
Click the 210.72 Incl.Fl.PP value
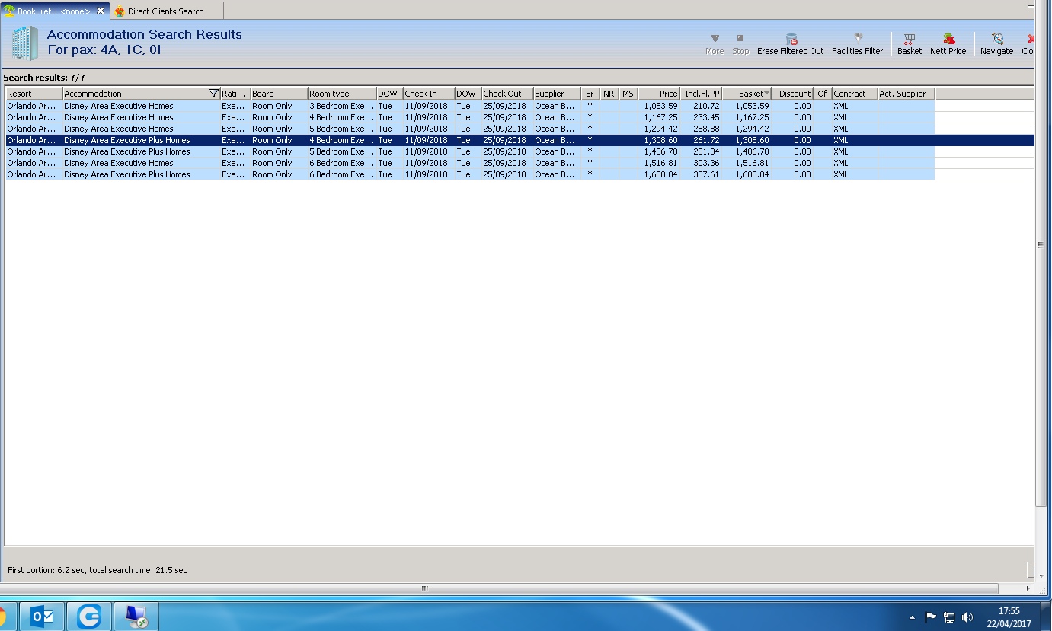tap(706, 106)
